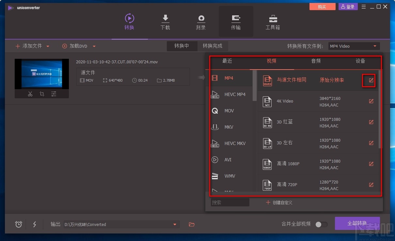Image resolution: width=395 pixels, height=241 pixels.
Task: Click the 搜索 search input field
Action: point(230,202)
